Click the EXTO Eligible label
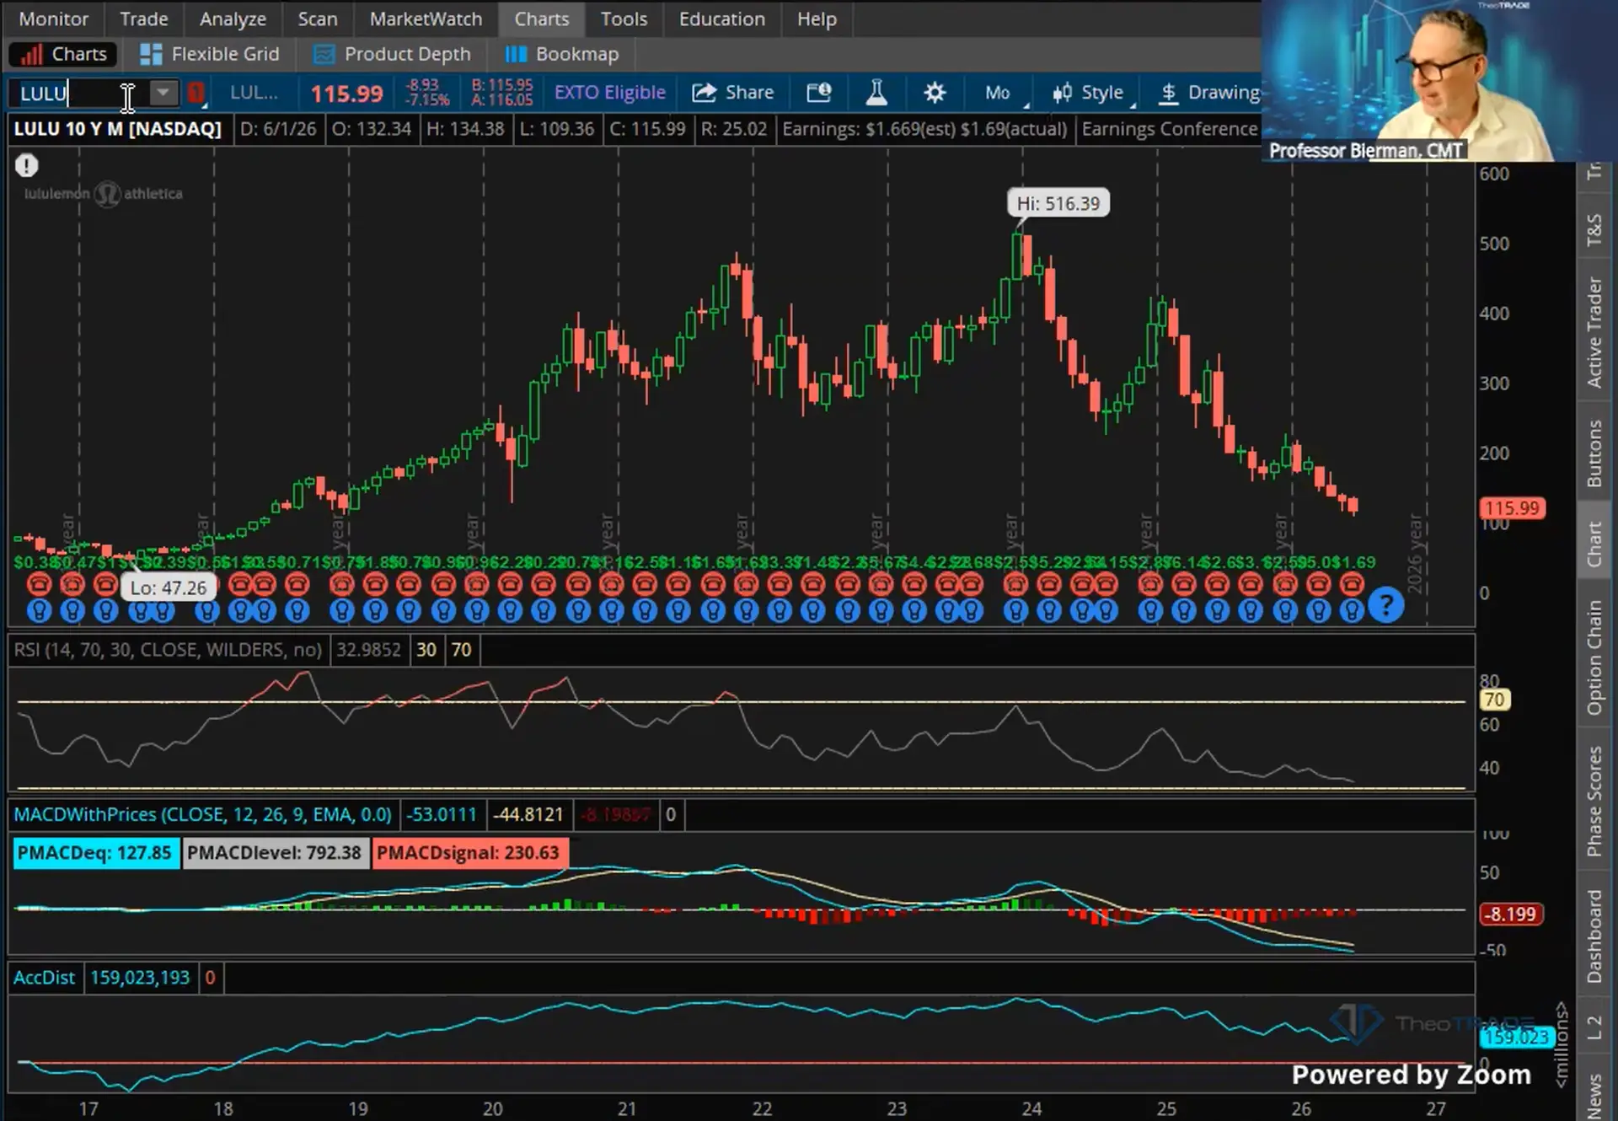 [610, 93]
